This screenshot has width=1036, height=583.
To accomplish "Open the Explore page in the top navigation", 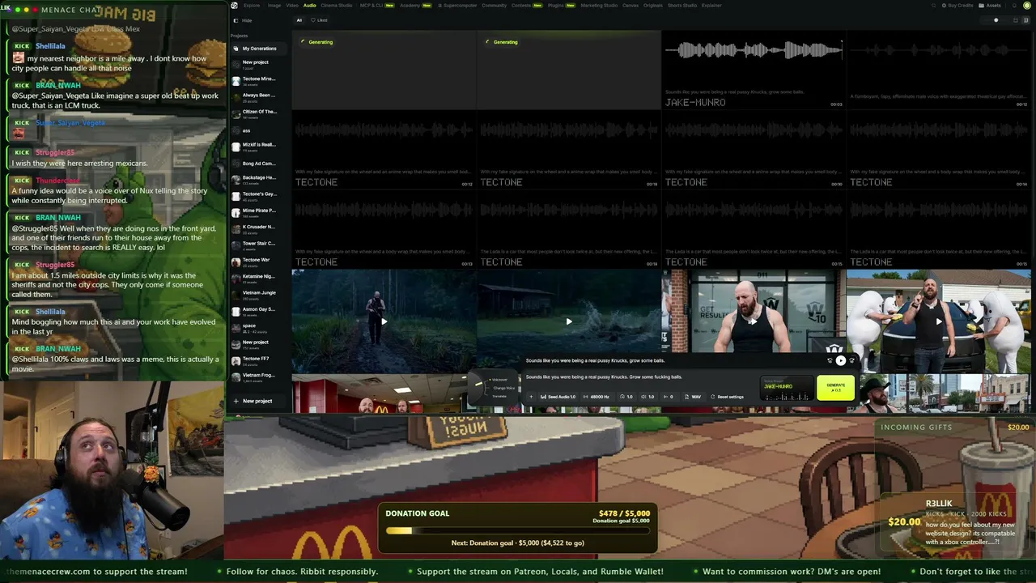I will pyautogui.click(x=252, y=6).
